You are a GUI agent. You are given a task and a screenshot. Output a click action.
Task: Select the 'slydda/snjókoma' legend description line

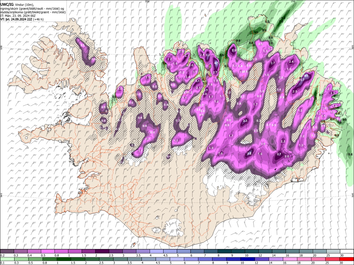point(33,12)
